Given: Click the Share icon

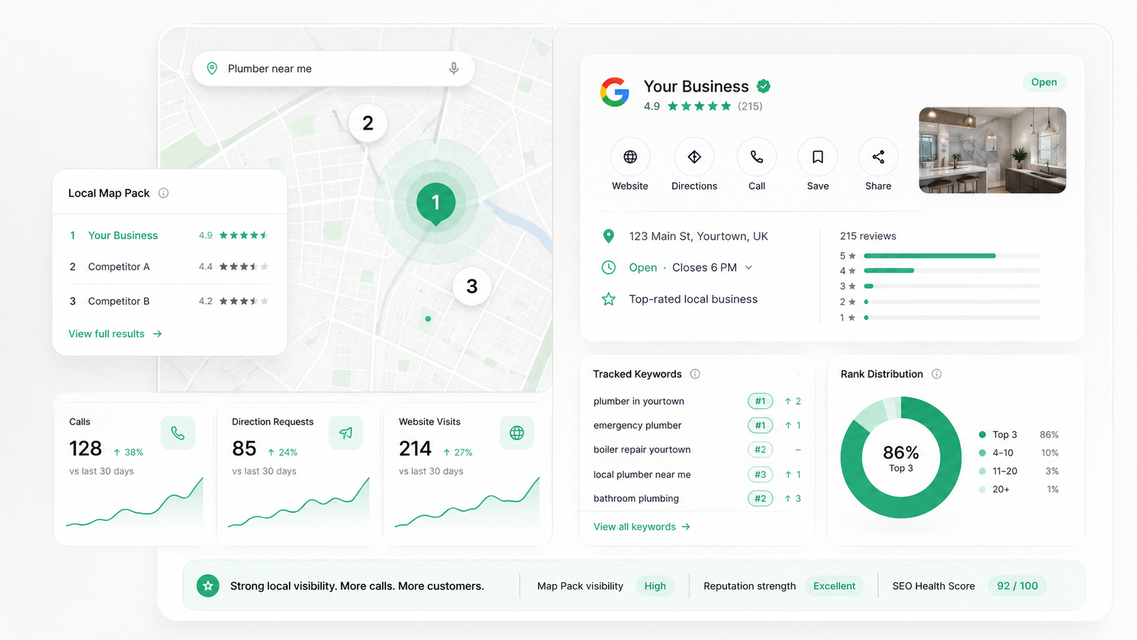Looking at the screenshot, I should click(x=879, y=157).
